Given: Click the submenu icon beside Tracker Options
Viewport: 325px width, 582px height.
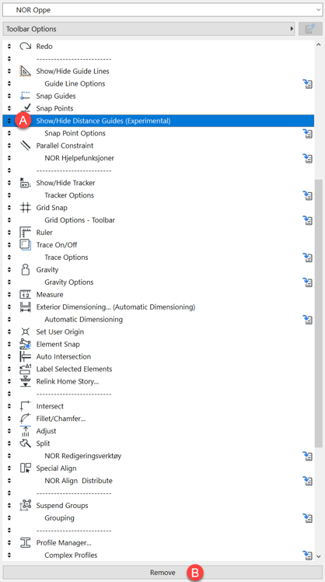Looking at the screenshot, I should tap(307, 195).
